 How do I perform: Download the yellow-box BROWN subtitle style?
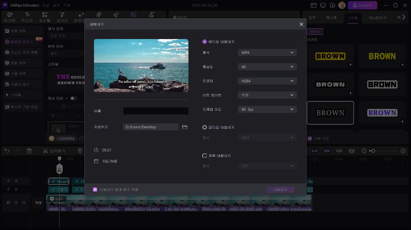pos(350,65)
